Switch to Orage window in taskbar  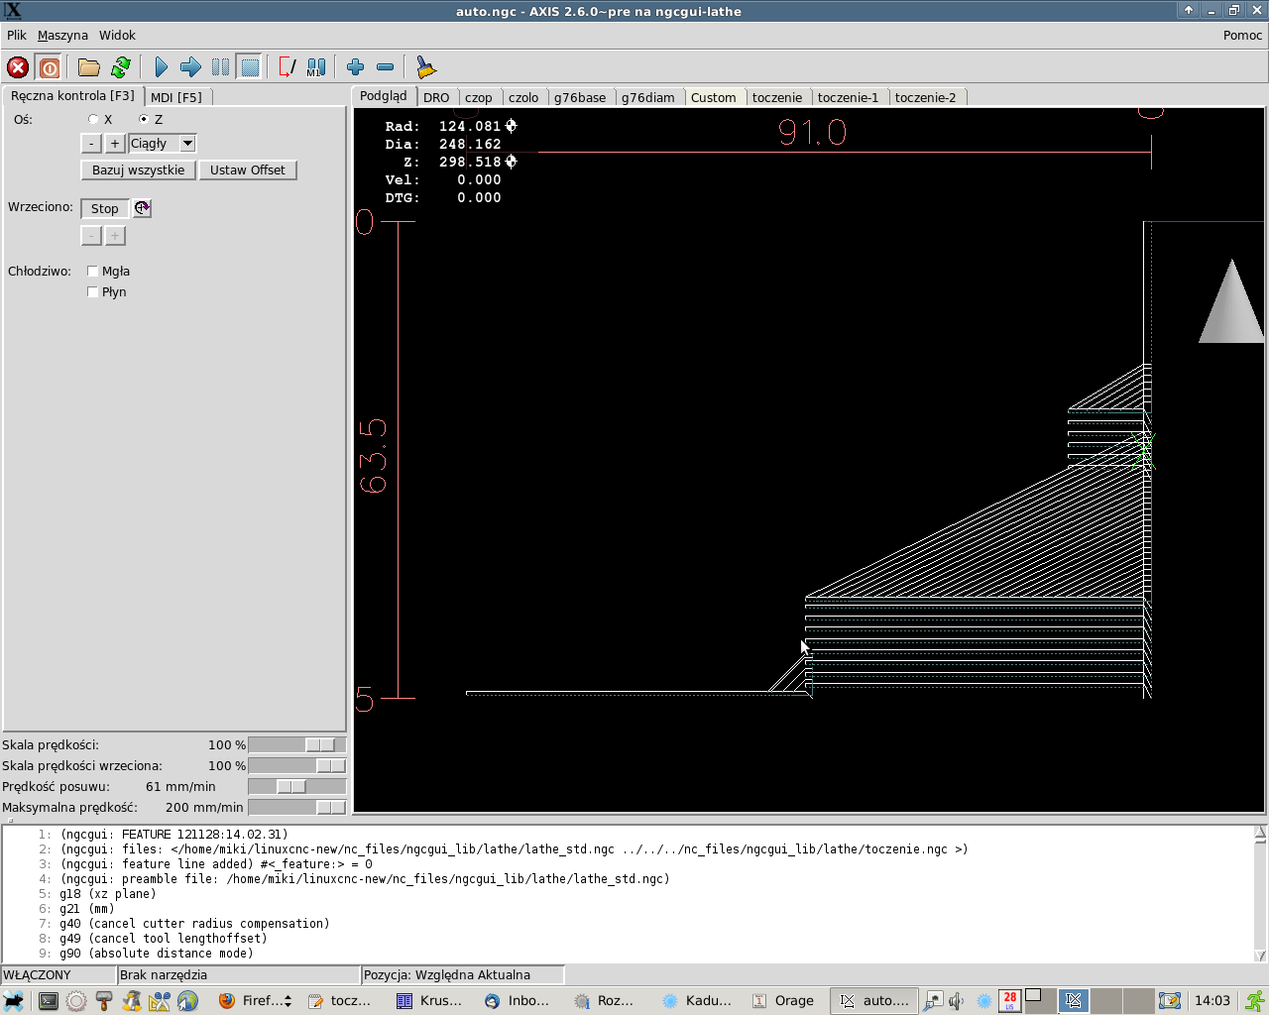[x=783, y=1001]
